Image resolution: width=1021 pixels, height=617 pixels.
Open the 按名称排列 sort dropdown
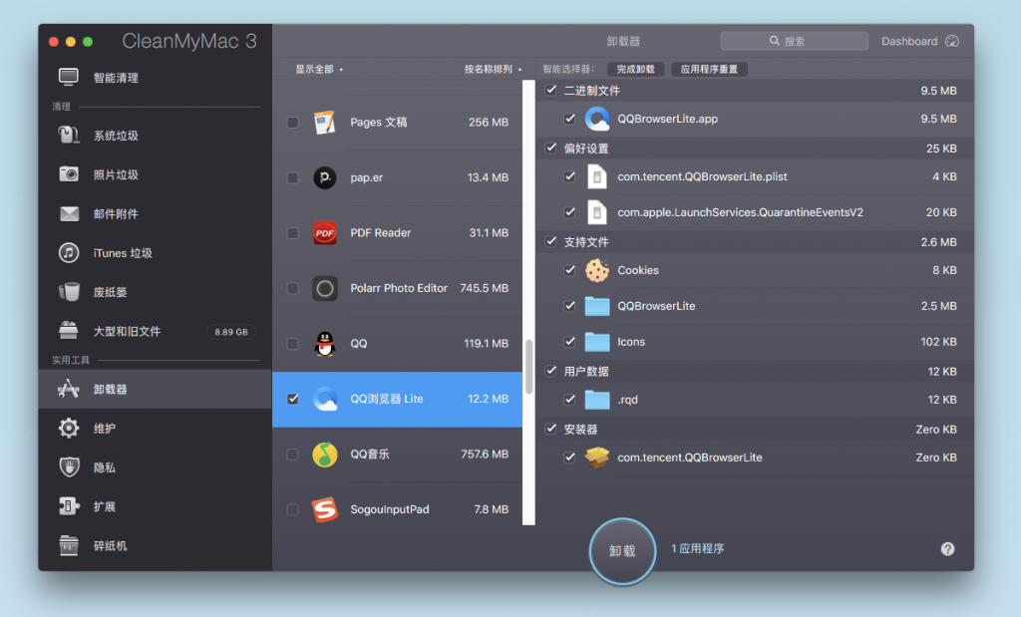(493, 69)
